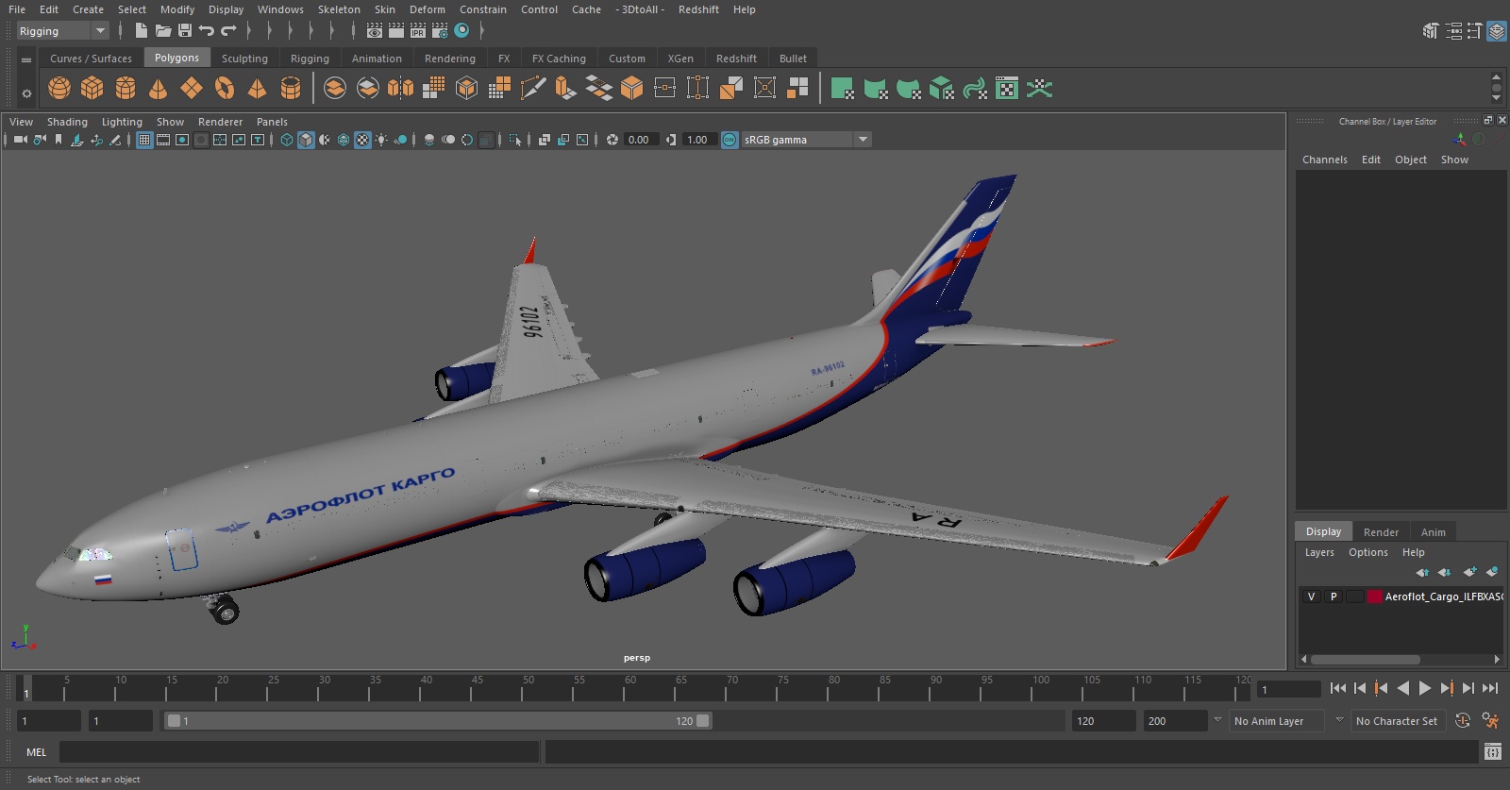Click the gamma value field 1.00

tap(698, 140)
